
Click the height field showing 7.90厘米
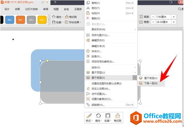[163, 17]
